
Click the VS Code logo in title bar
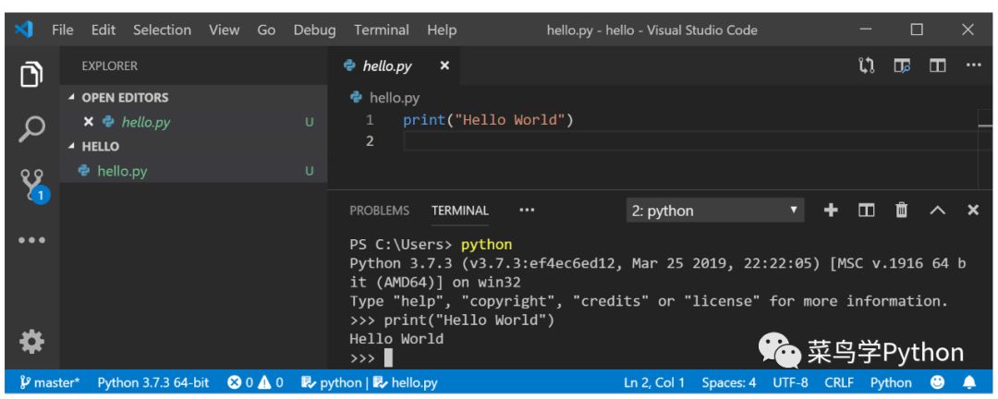click(x=23, y=30)
